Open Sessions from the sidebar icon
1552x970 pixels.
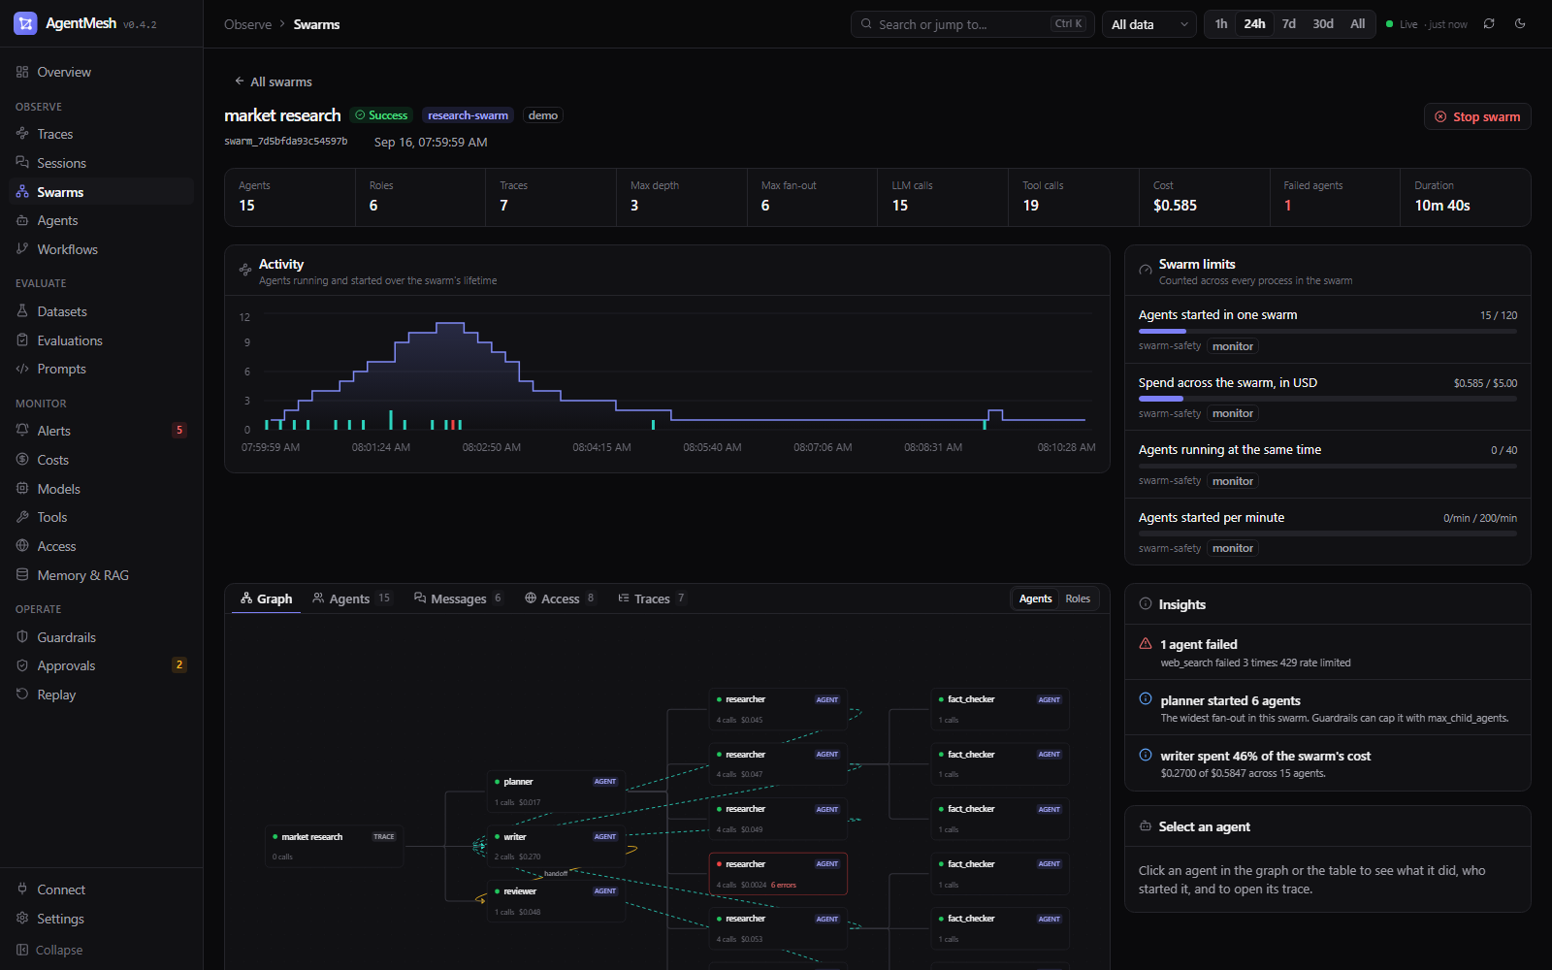pyautogui.click(x=22, y=163)
